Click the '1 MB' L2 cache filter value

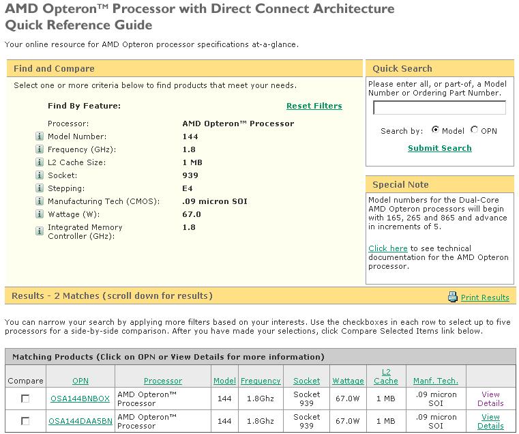point(192,162)
